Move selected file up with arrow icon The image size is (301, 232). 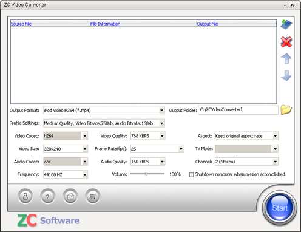point(286,59)
